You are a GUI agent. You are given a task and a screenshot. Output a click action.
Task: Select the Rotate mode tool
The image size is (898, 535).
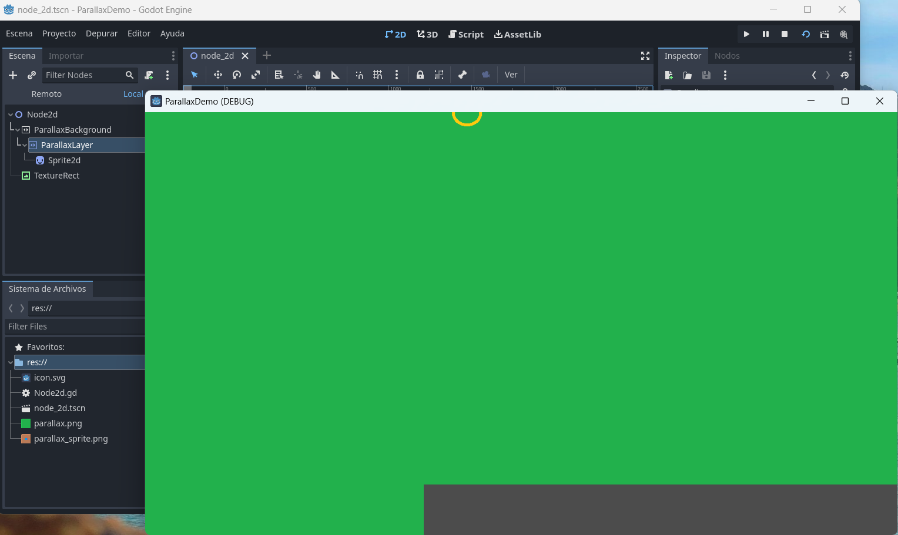237,75
